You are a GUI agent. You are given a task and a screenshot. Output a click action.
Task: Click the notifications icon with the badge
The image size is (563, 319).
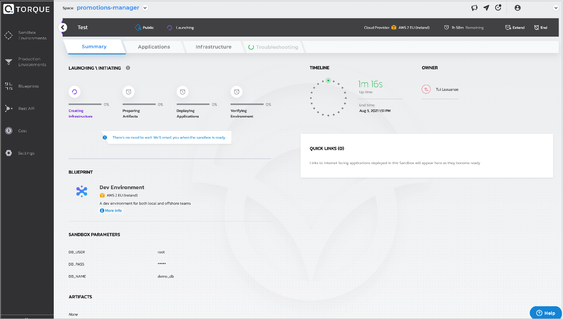click(x=498, y=7)
